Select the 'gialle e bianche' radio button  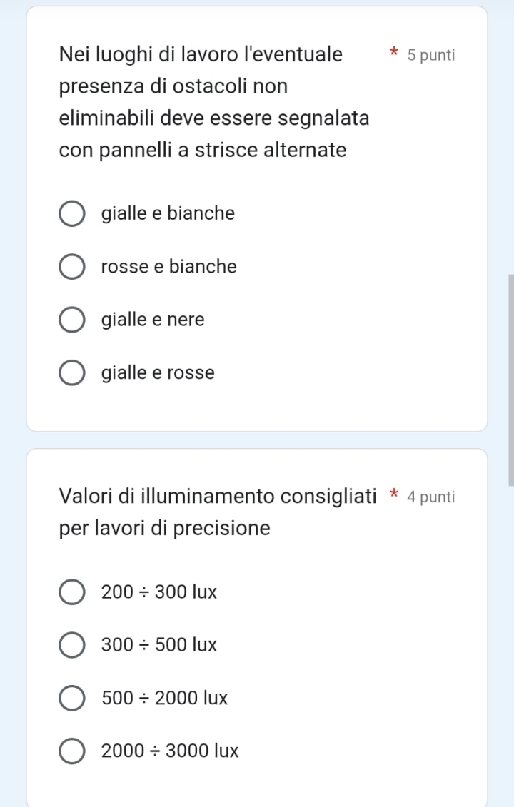[x=71, y=214]
